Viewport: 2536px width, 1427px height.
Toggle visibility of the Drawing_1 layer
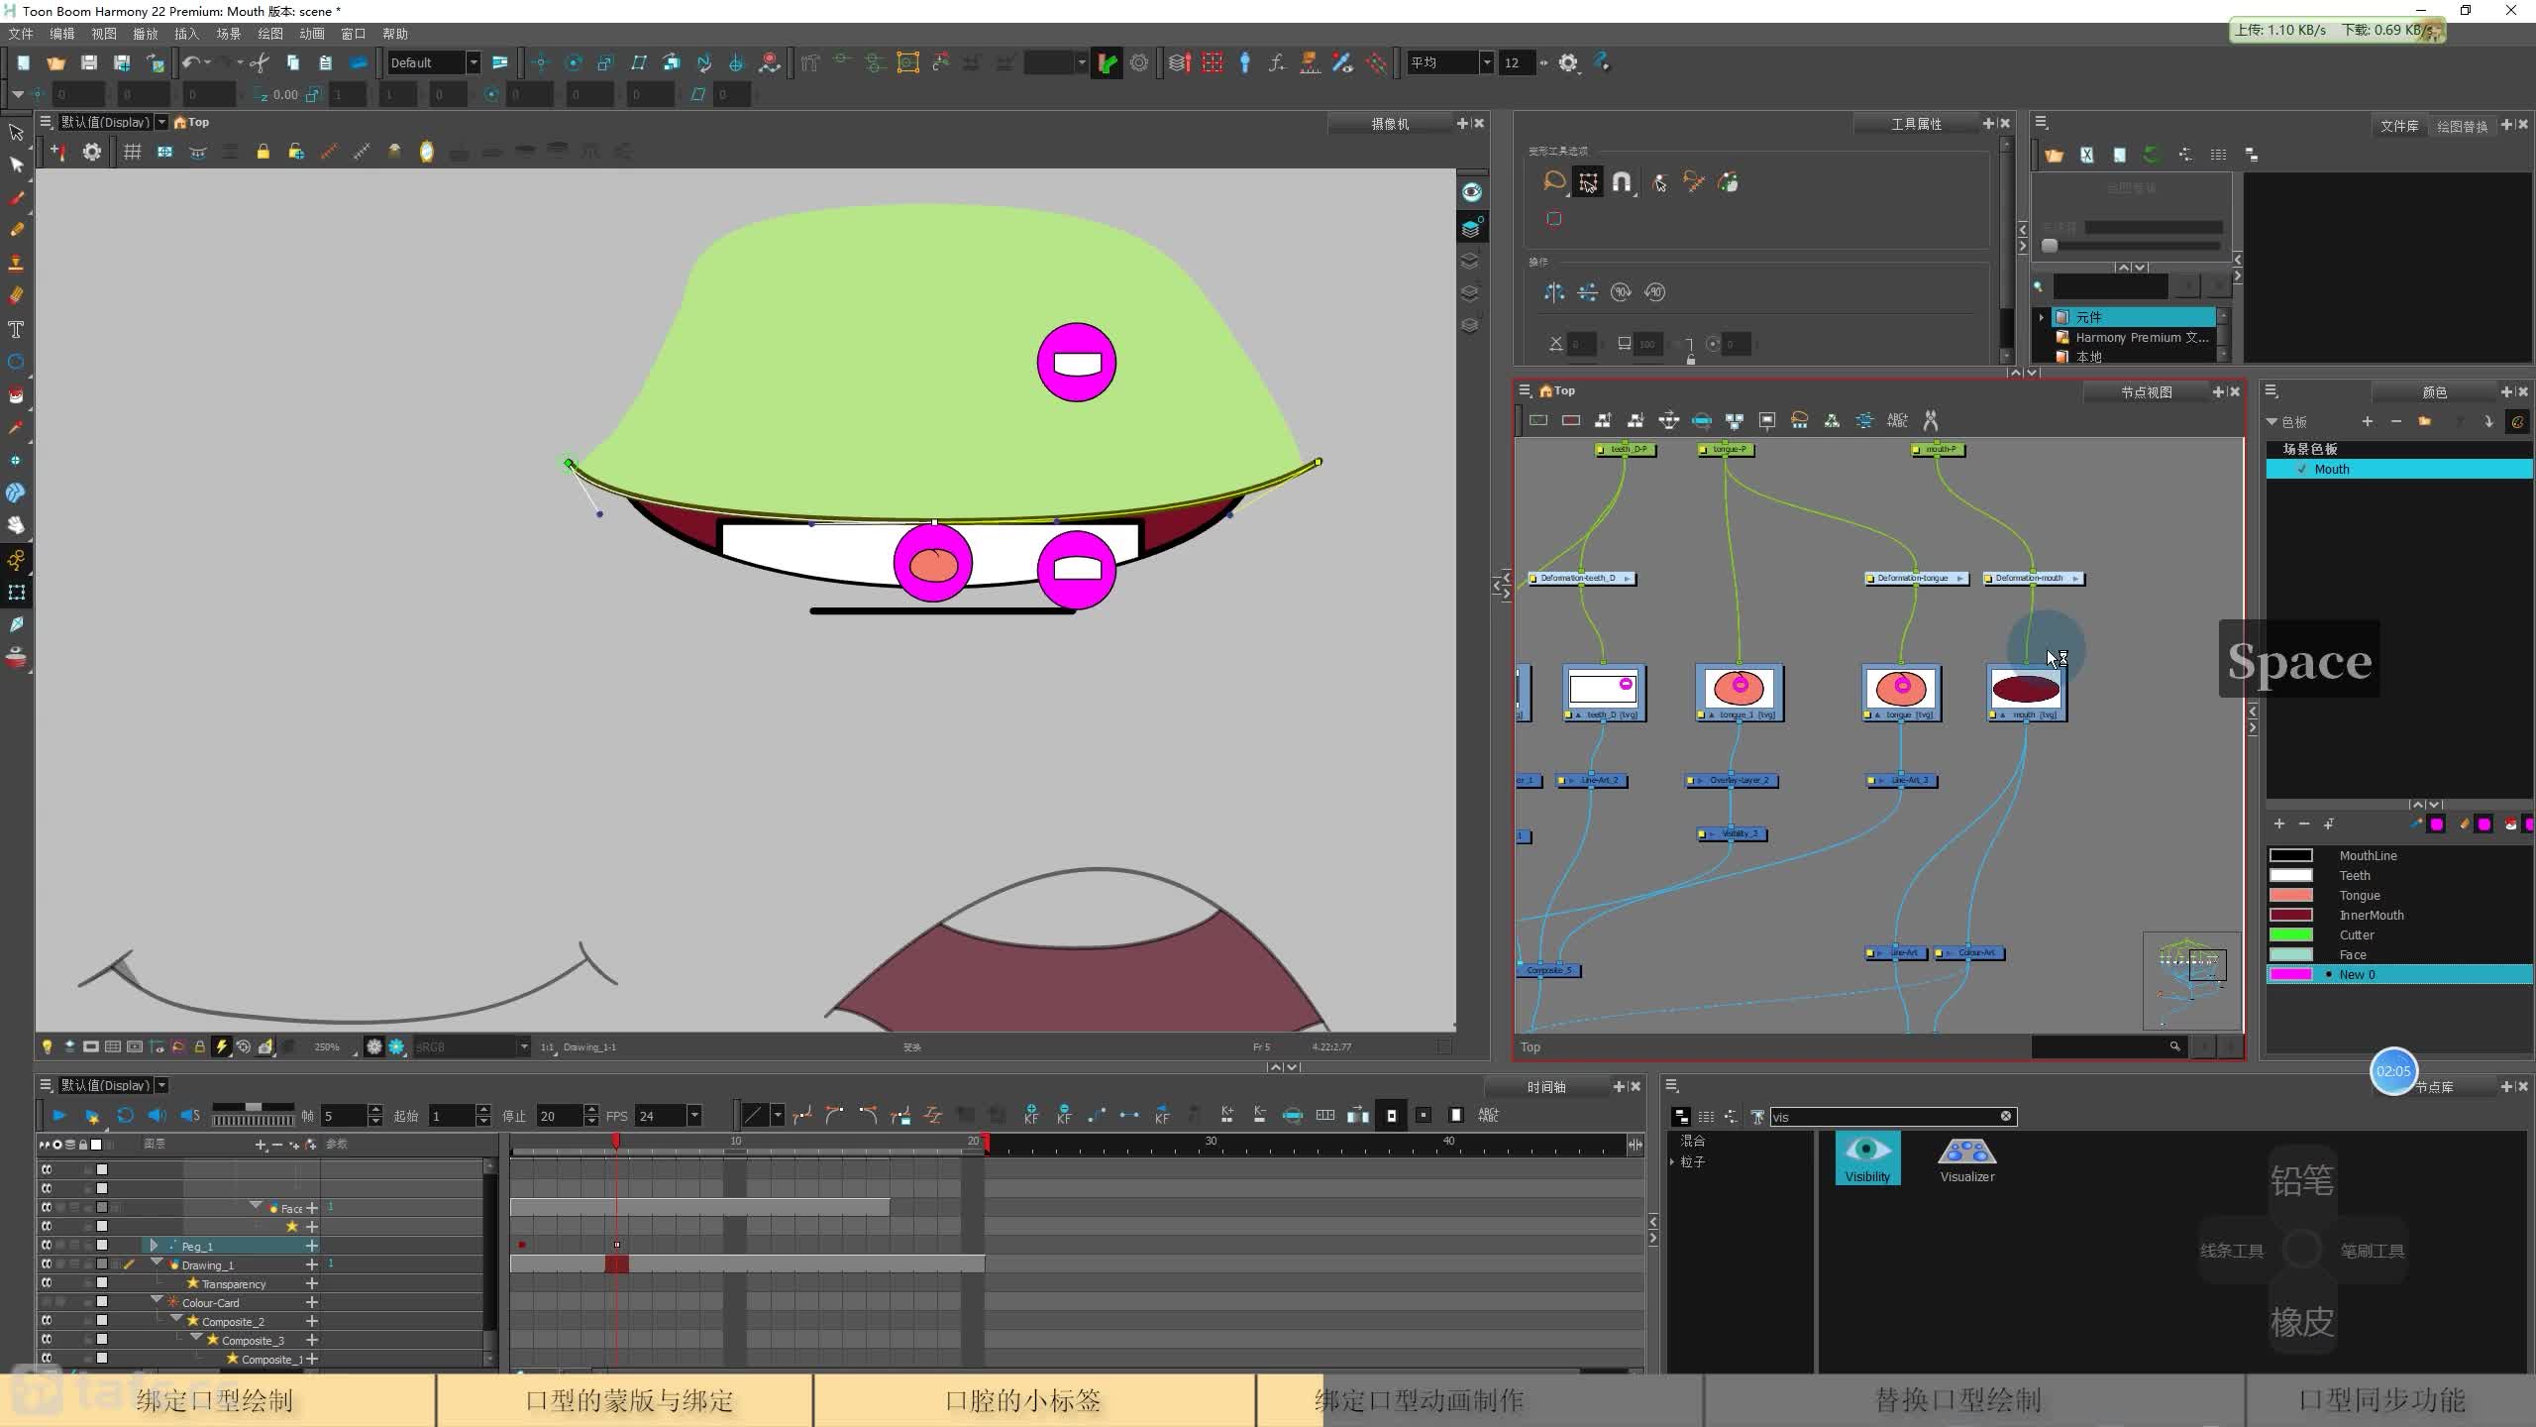[46, 1264]
